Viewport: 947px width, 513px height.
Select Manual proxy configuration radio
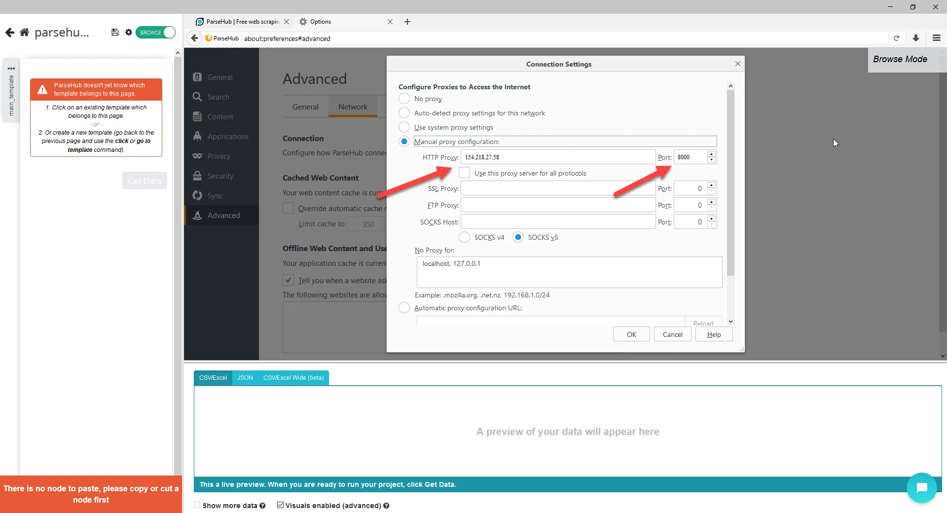[404, 142]
